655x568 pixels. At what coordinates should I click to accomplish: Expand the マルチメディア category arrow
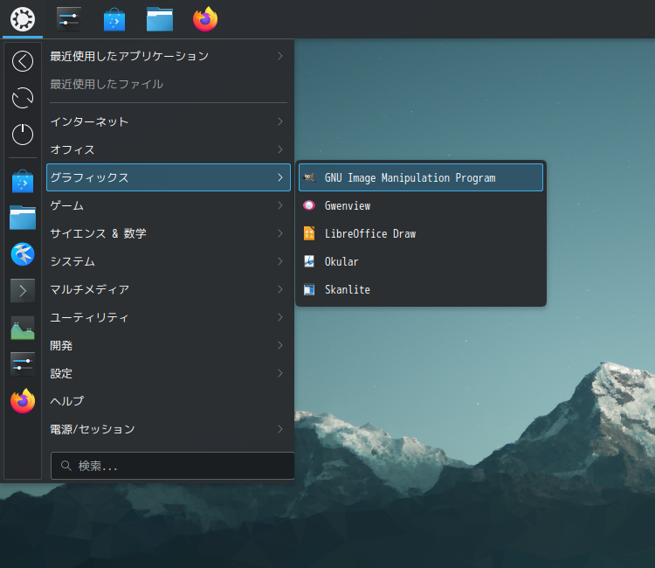click(x=280, y=289)
